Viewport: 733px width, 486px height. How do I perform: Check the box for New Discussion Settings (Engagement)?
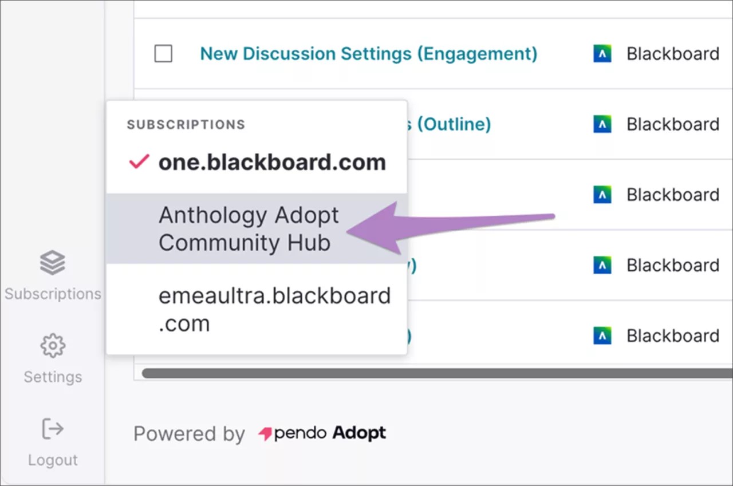(x=163, y=53)
